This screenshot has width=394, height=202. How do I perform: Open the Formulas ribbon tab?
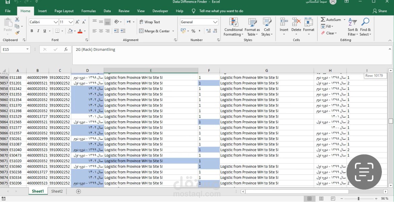[x=89, y=11]
